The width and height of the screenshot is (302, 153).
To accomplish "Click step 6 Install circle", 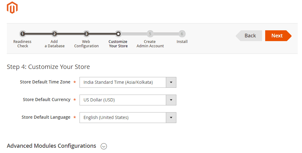I will (x=182, y=34).
